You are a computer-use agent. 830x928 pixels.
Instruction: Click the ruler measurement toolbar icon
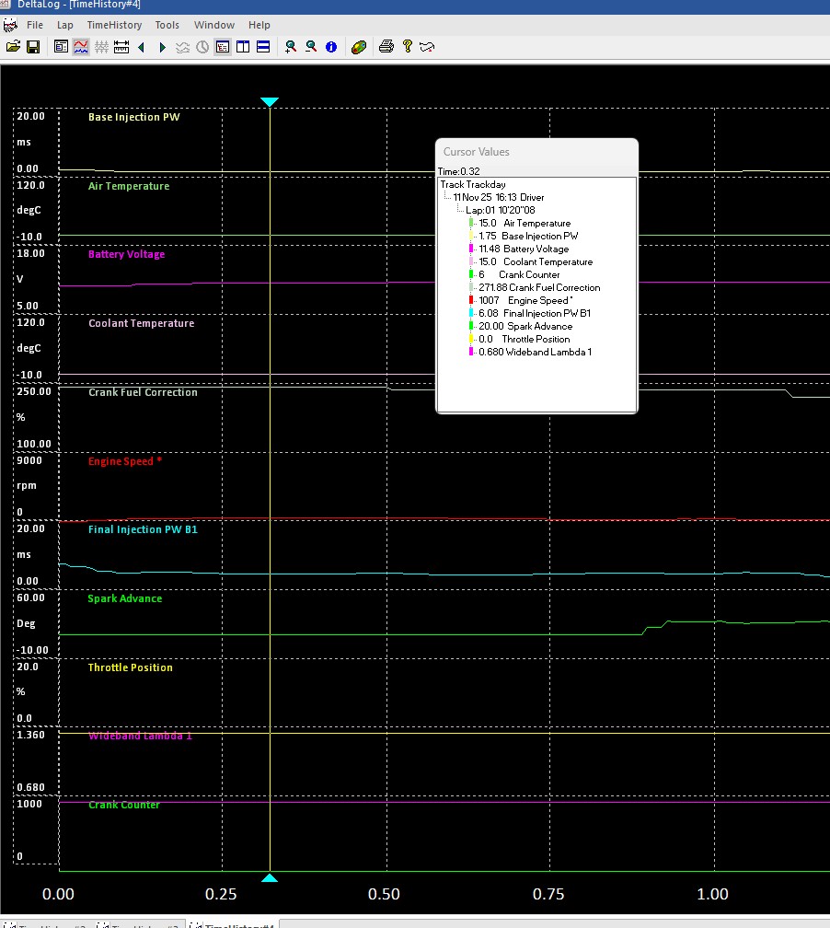point(121,46)
